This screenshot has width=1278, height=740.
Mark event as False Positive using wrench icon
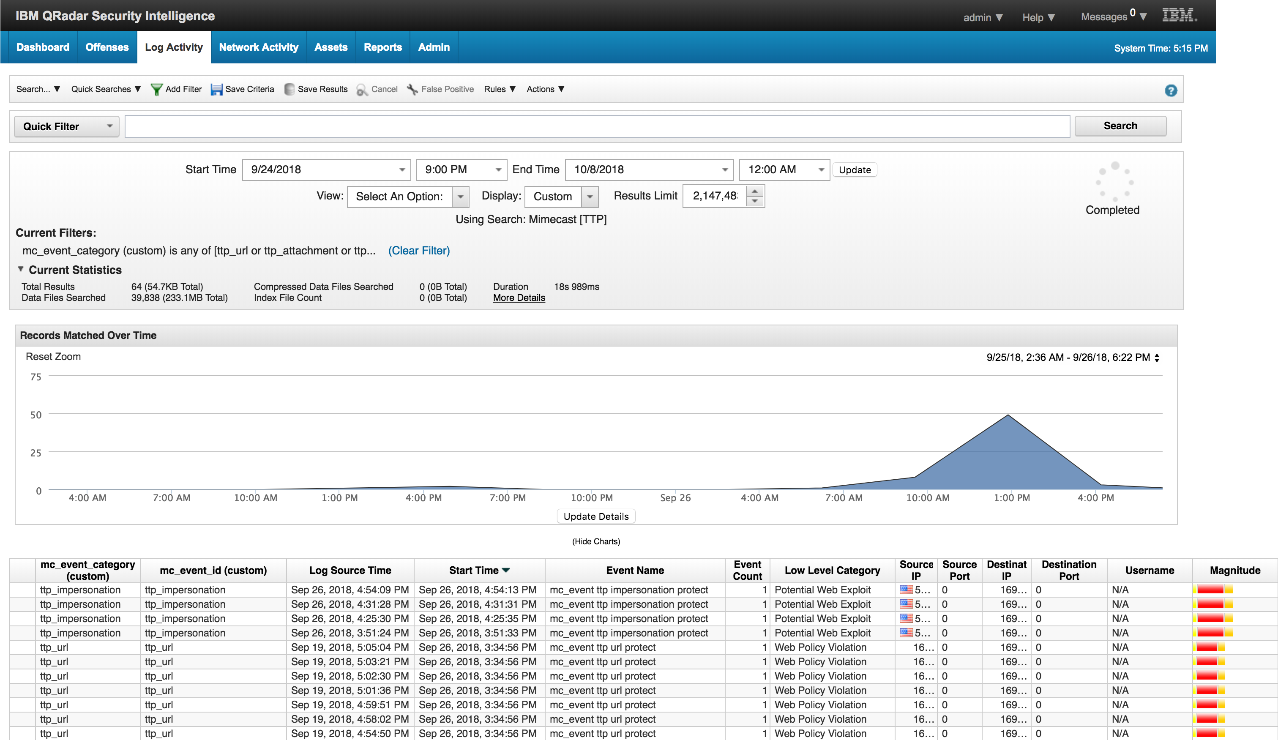[x=412, y=89]
